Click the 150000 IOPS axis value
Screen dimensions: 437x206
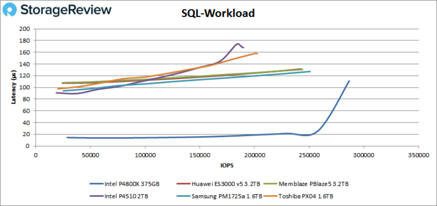(200, 155)
